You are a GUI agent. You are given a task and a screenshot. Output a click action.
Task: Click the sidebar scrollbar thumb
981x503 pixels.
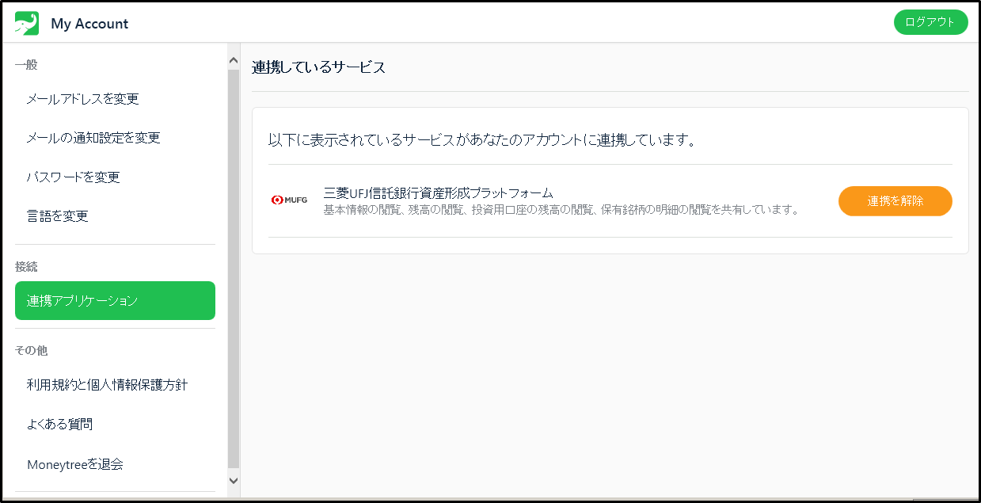click(x=233, y=269)
